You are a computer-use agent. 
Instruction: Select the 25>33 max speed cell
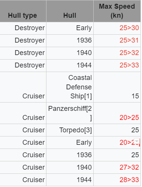coord(117,66)
